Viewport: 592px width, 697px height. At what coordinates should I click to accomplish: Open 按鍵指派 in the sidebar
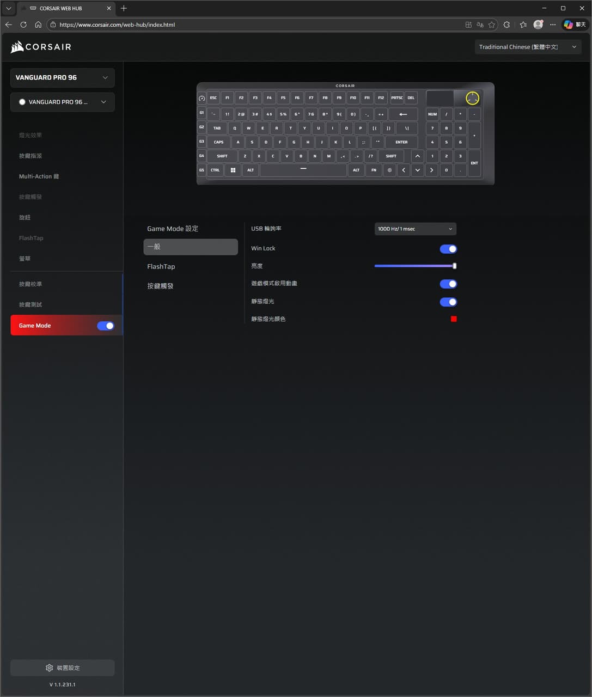click(30, 156)
